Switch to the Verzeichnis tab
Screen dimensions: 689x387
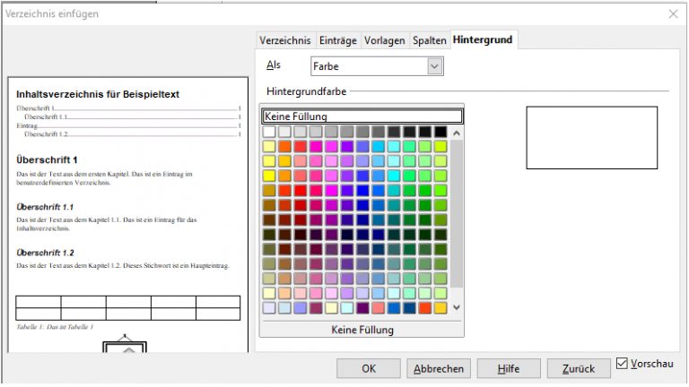[x=284, y=40]
